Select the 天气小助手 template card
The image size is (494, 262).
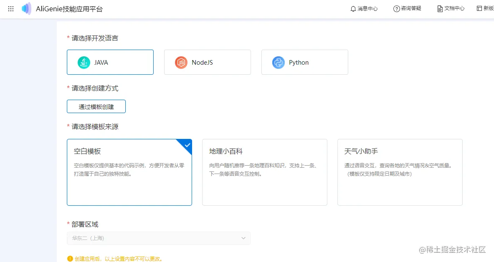[400, 172]
